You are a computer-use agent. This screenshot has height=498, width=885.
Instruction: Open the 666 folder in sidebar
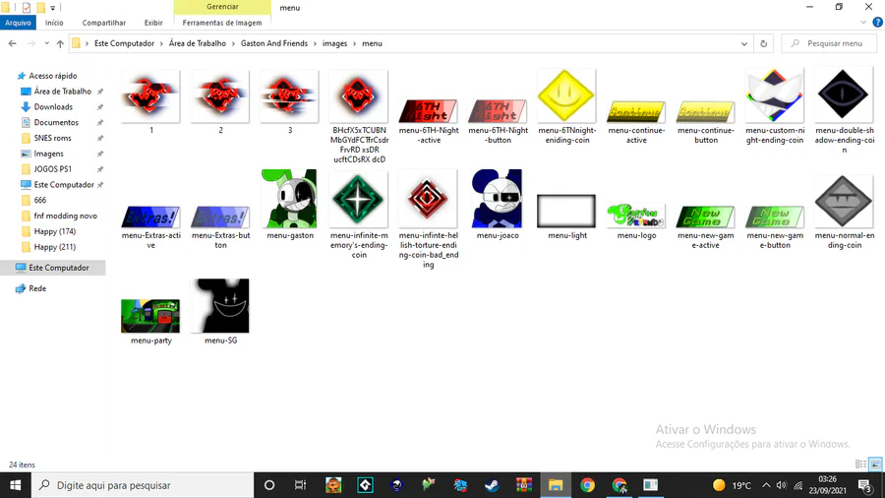[x=39, y=200]
